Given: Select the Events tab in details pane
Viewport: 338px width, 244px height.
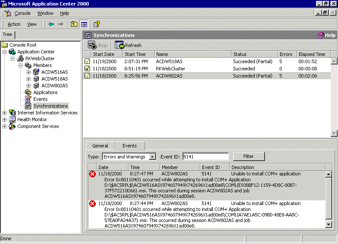Looking at the screenshot, I should [130, 146].
